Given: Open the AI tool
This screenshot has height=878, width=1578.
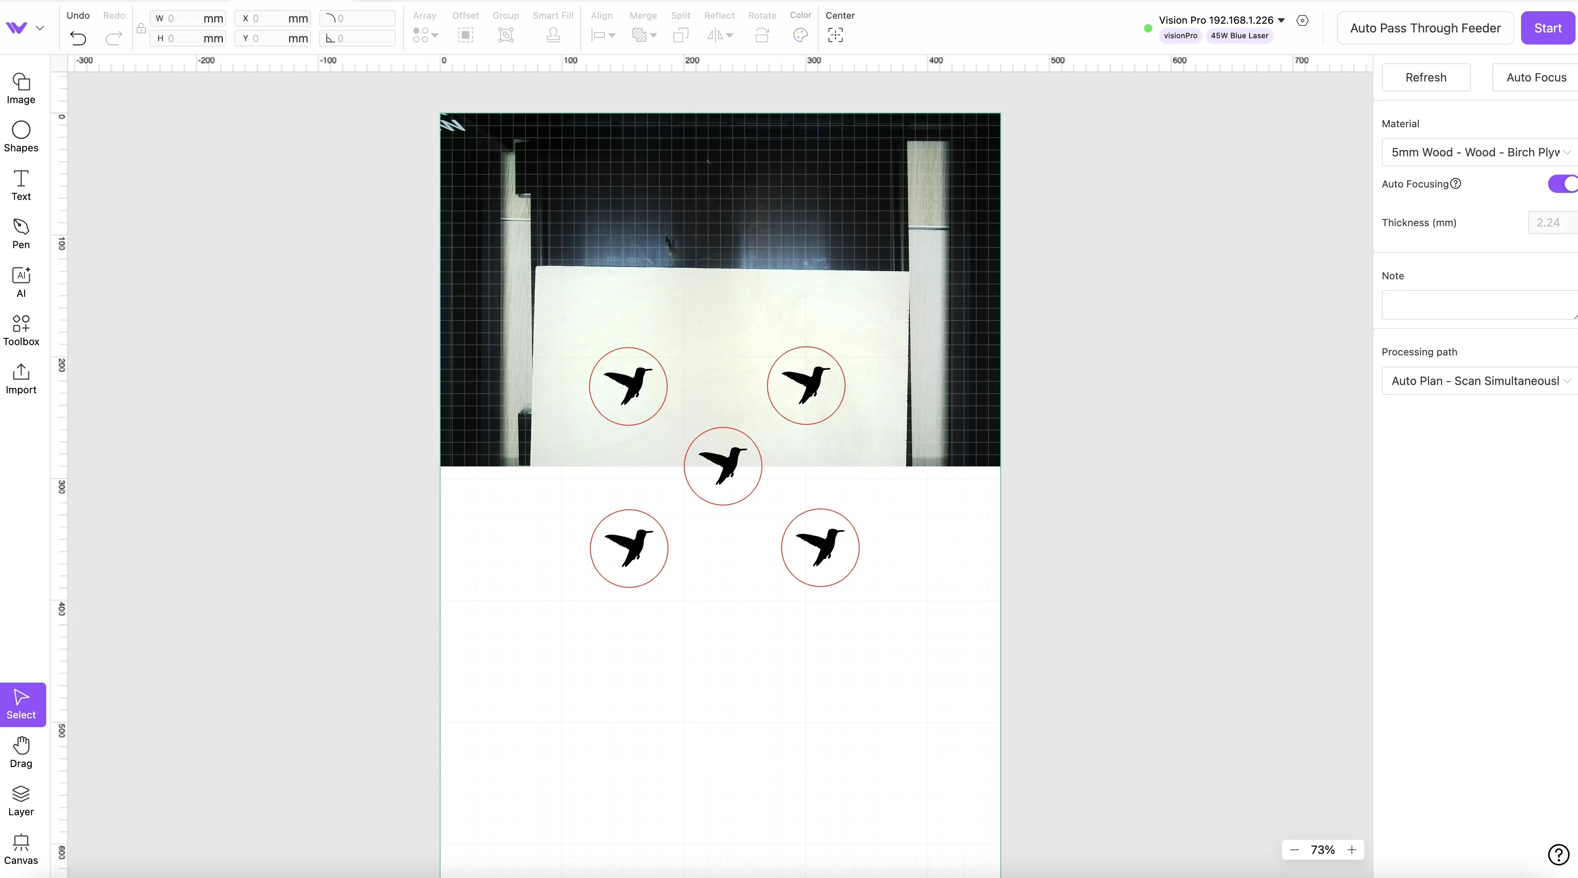Looking at the screenshot, I should click(x=21, y=282).
